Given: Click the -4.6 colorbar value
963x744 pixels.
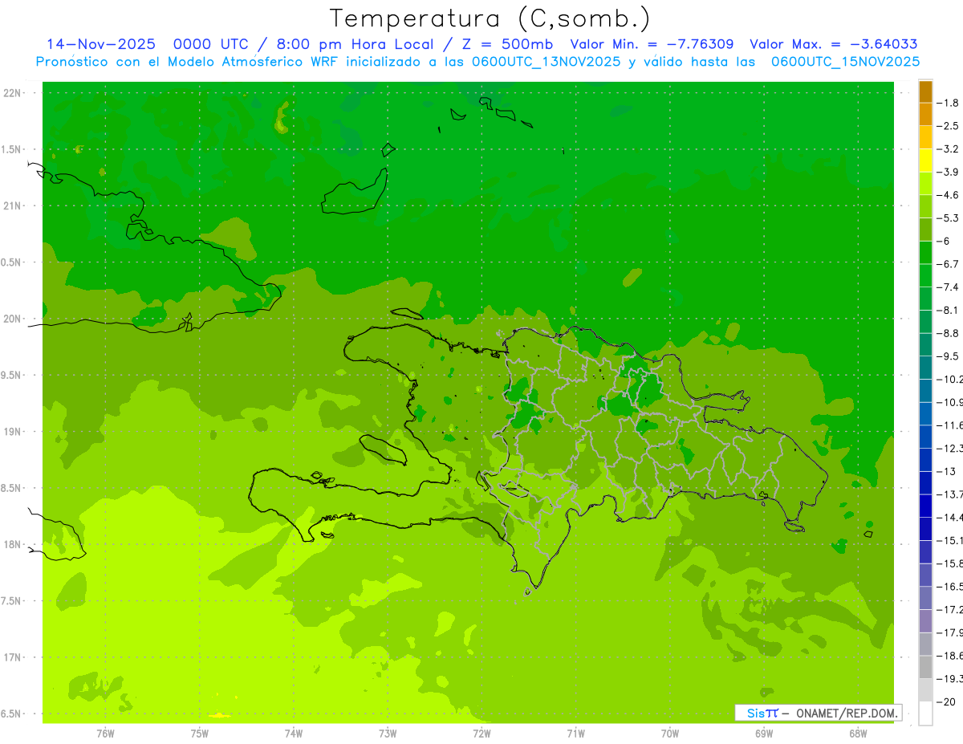Looking at the screenshot, I should click(x=949, y=195).
